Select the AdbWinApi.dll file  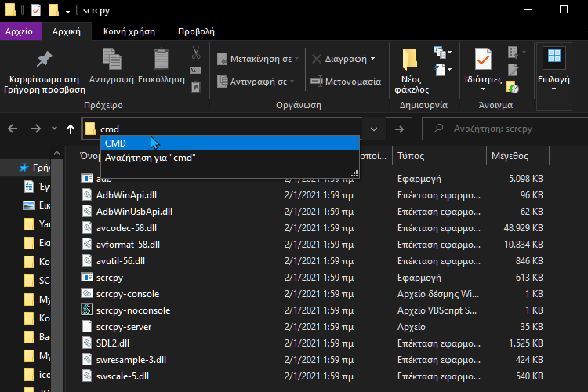pyautogui.click(x=126, y=195)
